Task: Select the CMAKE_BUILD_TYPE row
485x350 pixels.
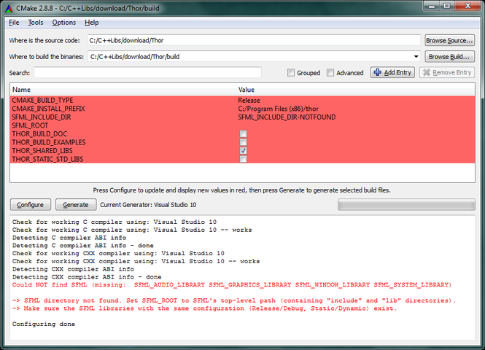Action: coord(242,100)
